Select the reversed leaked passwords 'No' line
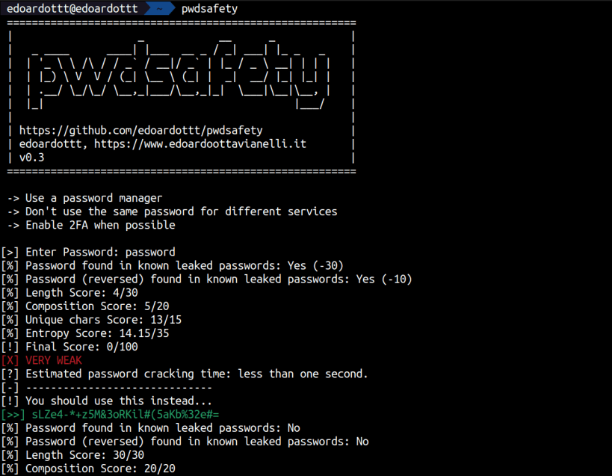The image size is (612, 476). pos(185,442)
